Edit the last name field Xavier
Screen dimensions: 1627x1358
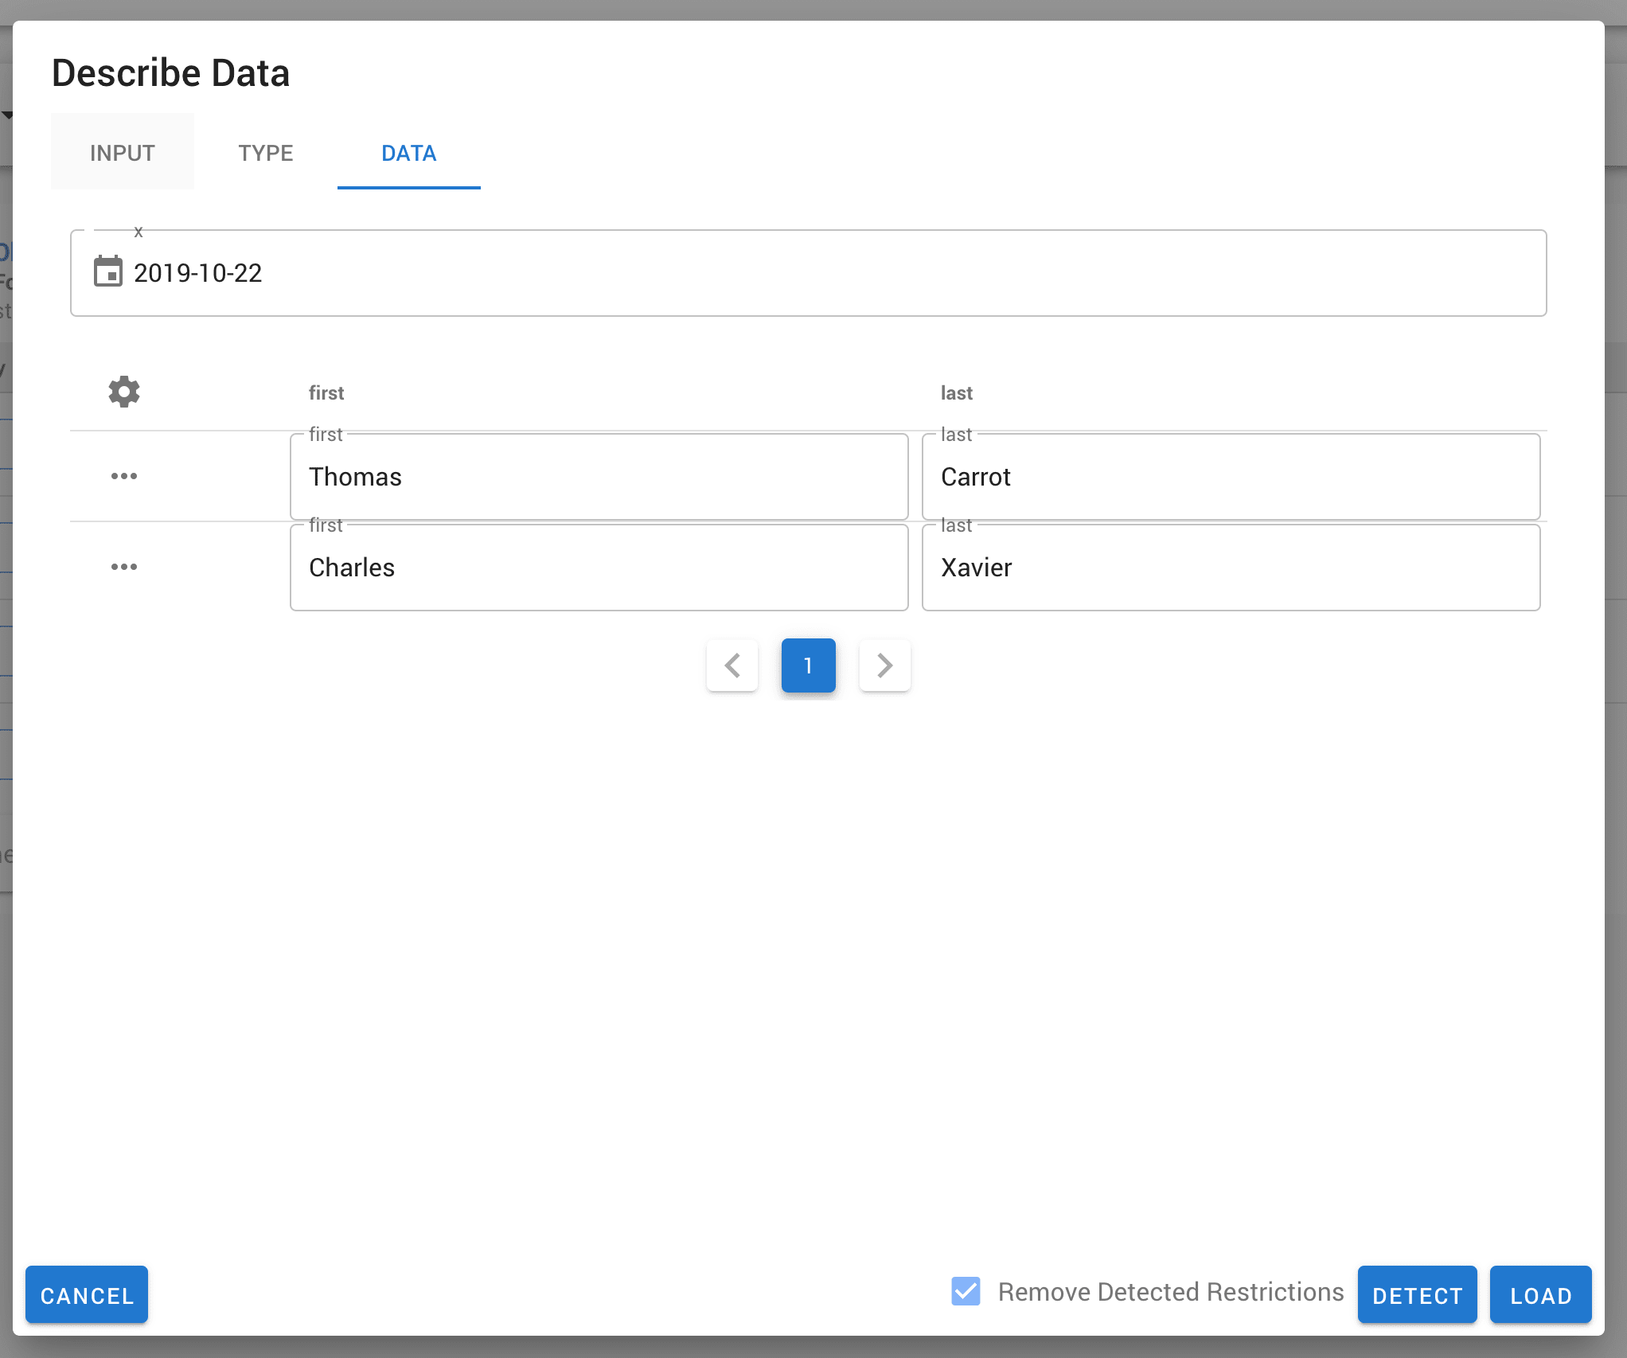[x=1231, y=568]
